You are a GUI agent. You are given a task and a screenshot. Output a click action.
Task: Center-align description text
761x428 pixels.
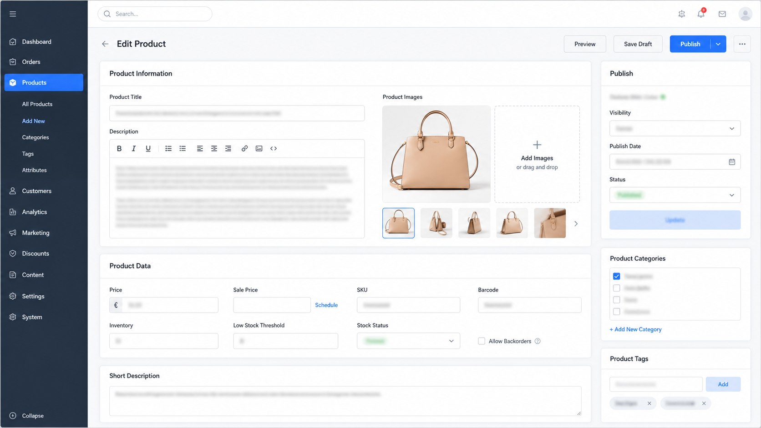click(214, 149)
